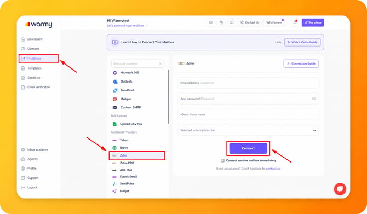
Task: Click the chat message icon in header
Action: point(211,22)
